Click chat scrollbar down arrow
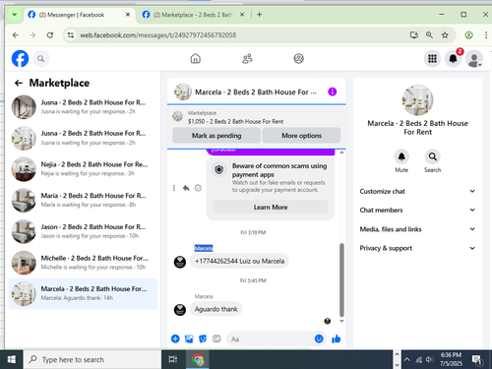 point(341,321)
